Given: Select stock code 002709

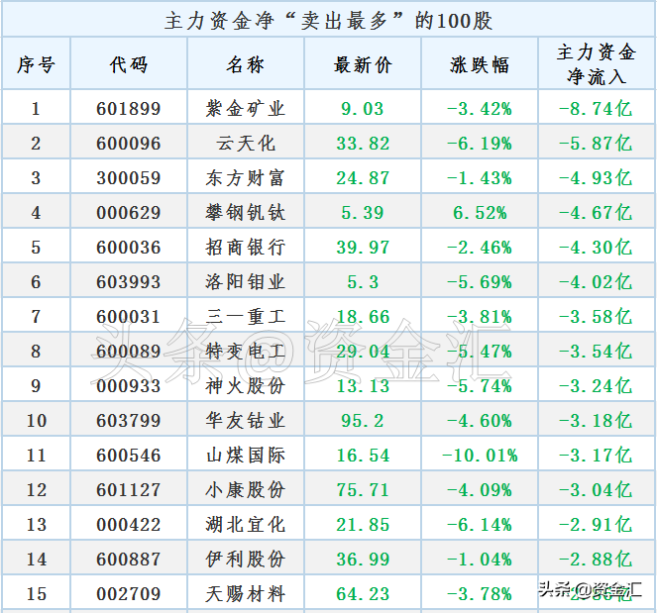Looking at the screenshot, I should (x=129, y=594).
